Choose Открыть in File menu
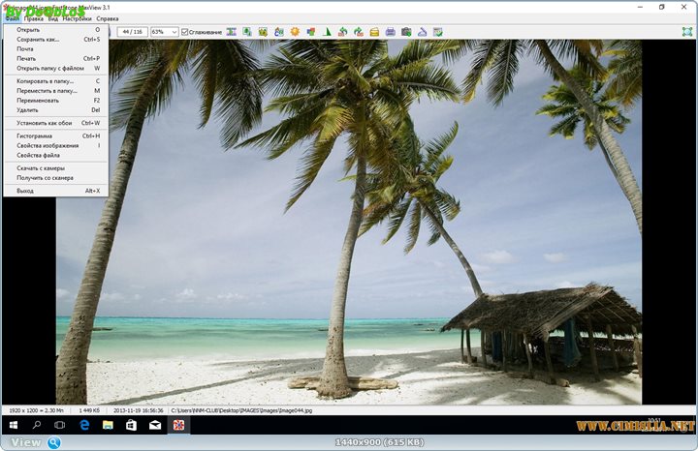 (55, 30)
